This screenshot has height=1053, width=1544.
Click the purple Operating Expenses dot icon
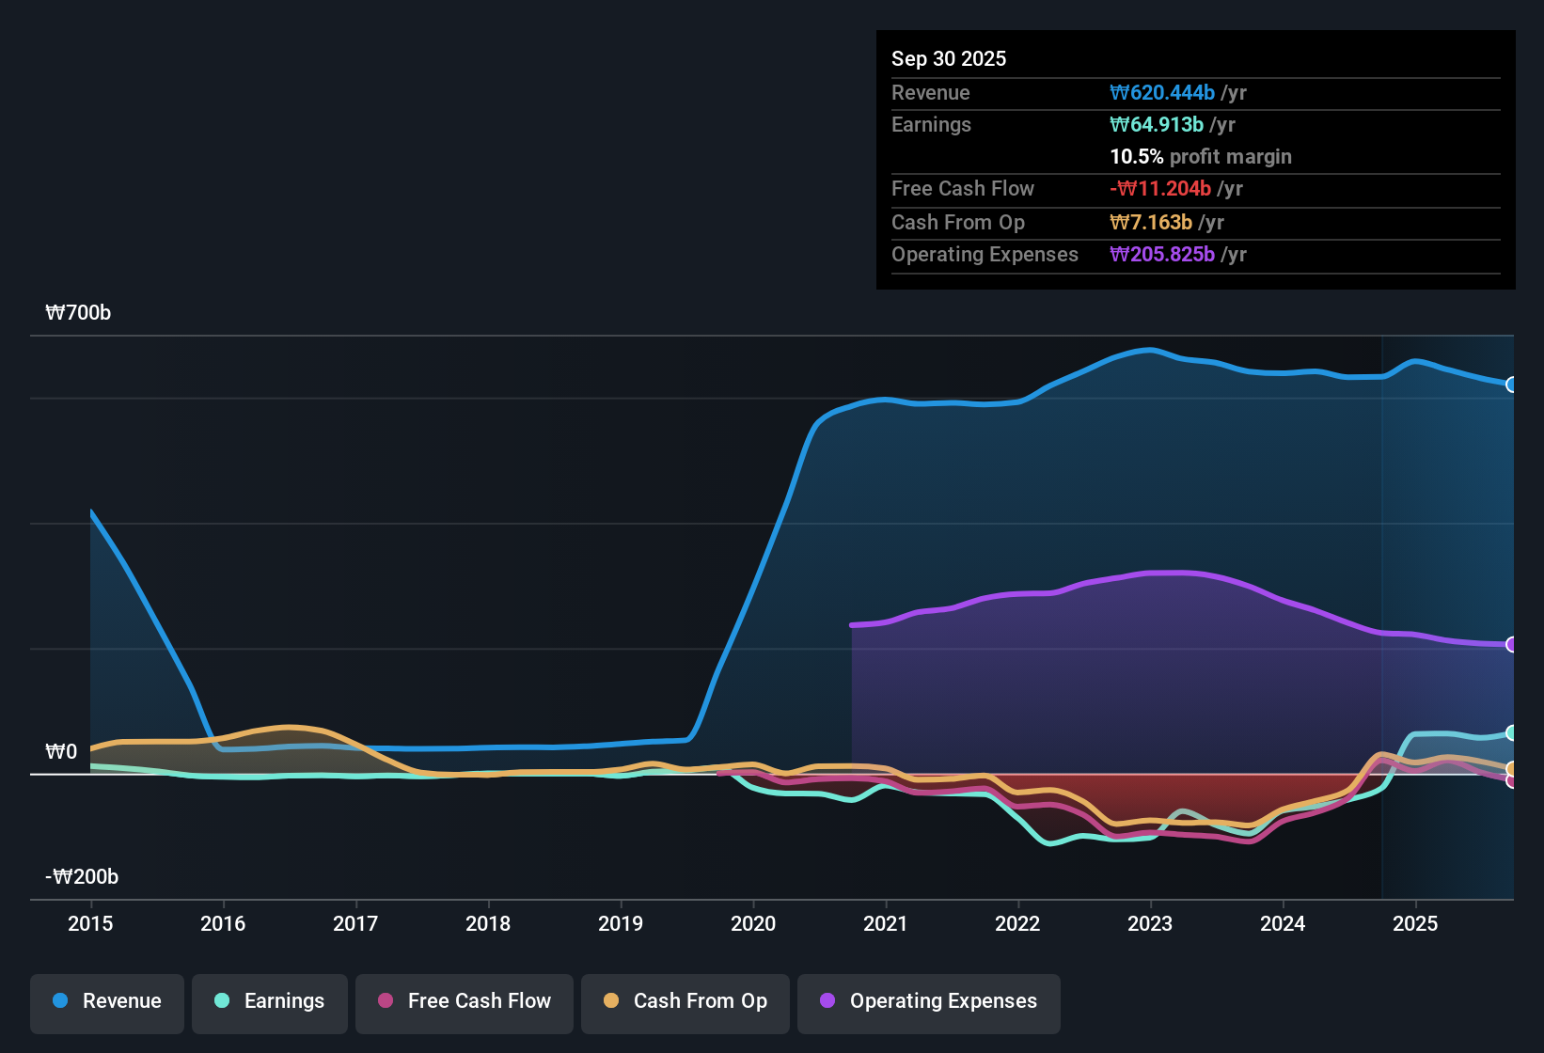pyautogui.click(x=827, y=1001)
